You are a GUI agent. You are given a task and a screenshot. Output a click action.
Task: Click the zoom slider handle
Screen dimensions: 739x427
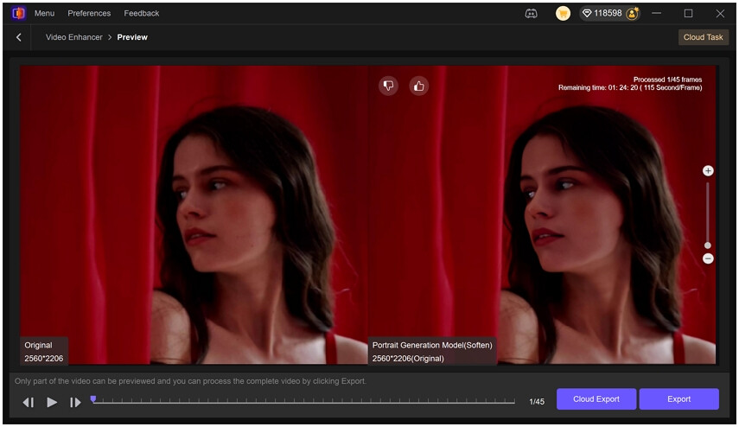[x=707, y=245]
